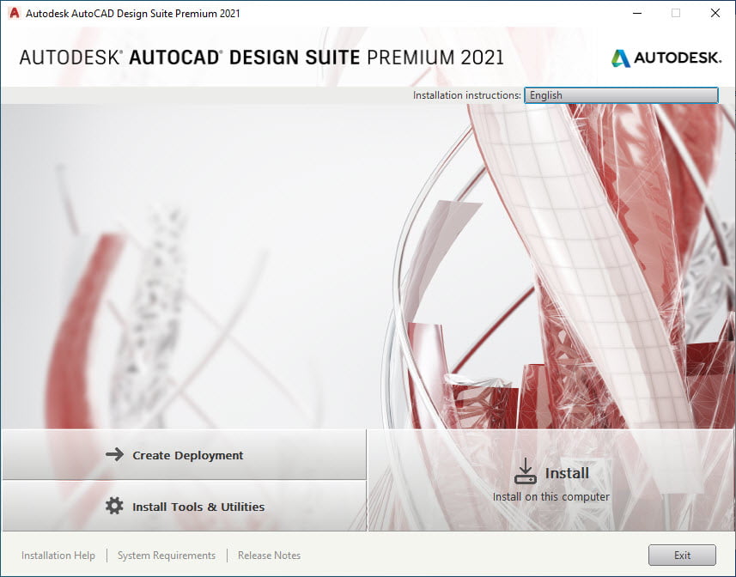Click the Autodesk logo at top right
736x577 pixels.
(666, 58)
